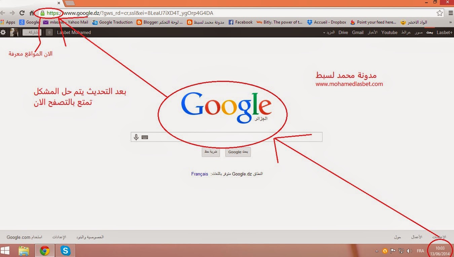Click the share box in Google bar
The image size is (454, 257).
[32, 32]
